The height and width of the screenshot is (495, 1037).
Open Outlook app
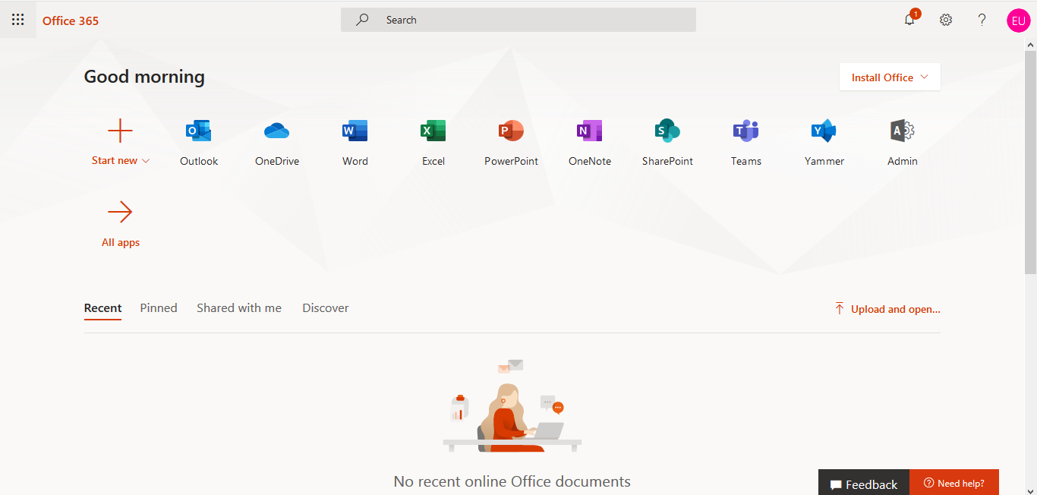click(199, 143)
